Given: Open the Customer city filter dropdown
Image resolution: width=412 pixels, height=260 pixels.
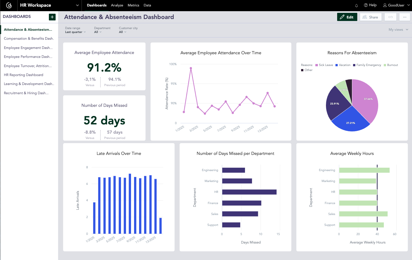Looking at the screenshot, I should (x=123, y=32).
